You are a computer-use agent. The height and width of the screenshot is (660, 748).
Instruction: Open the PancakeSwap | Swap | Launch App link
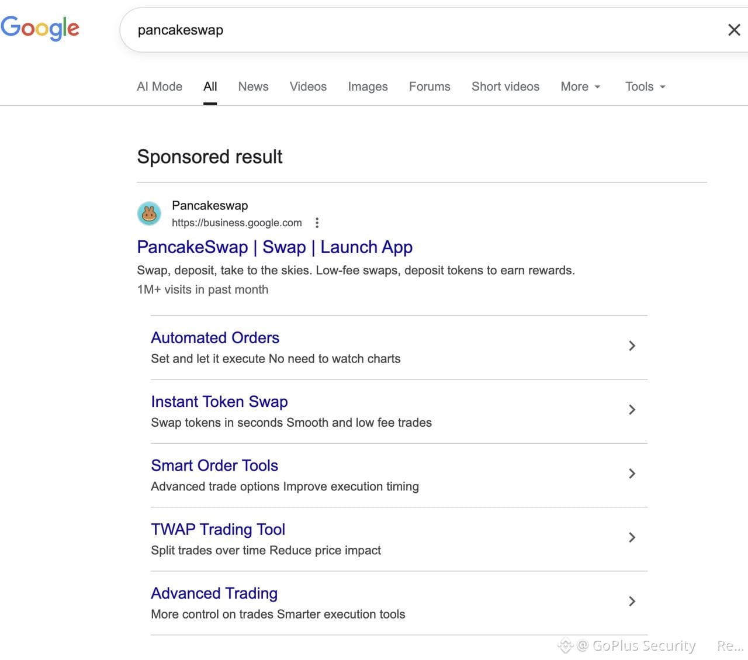point(275,247)
